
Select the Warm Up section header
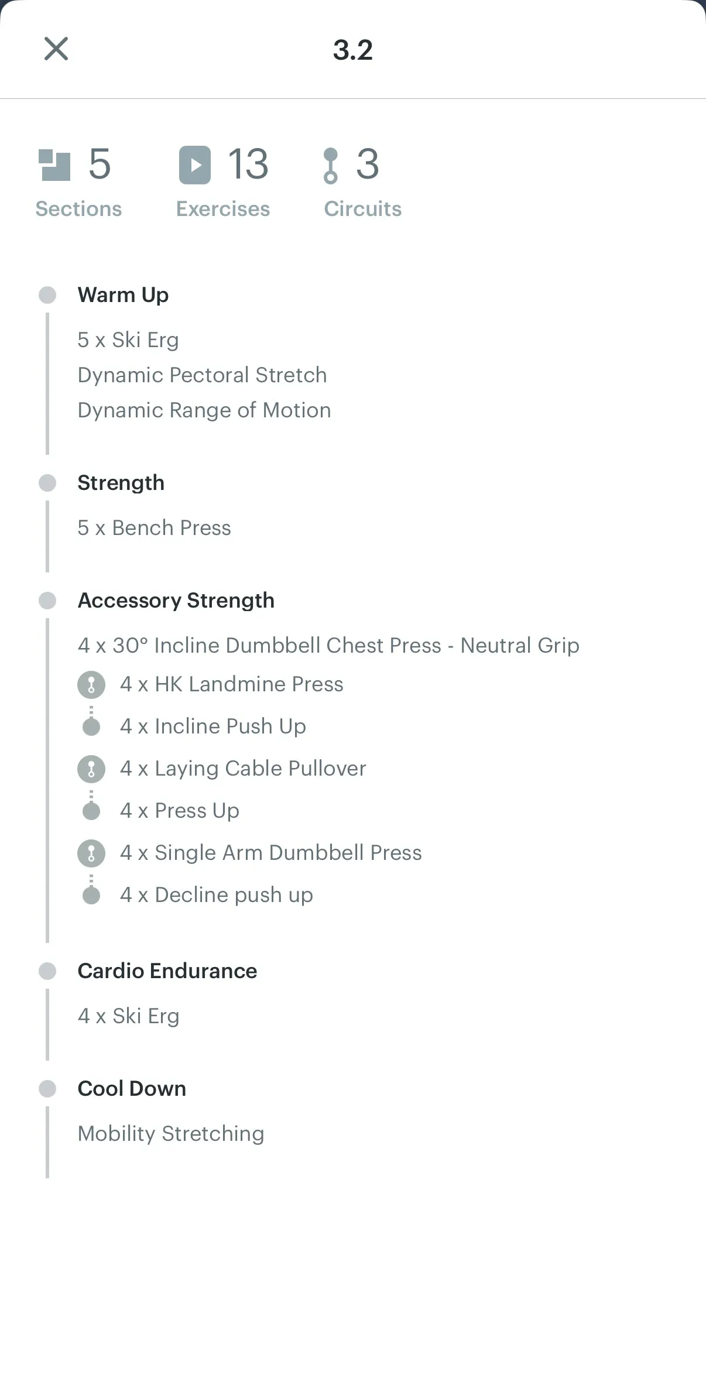pyautogui.click(x=123, y=295)
